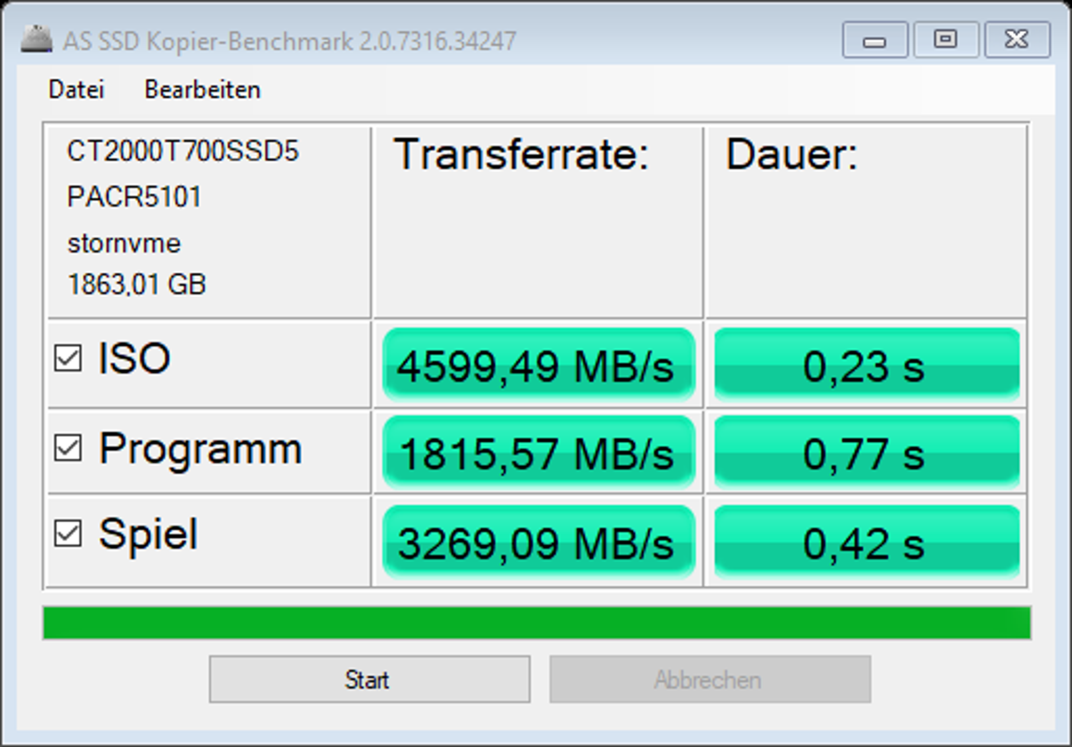This screenshot has height=747, width=1072.
Task: Click the greyed-out Abbrechen button
Action: coord(710,679)
